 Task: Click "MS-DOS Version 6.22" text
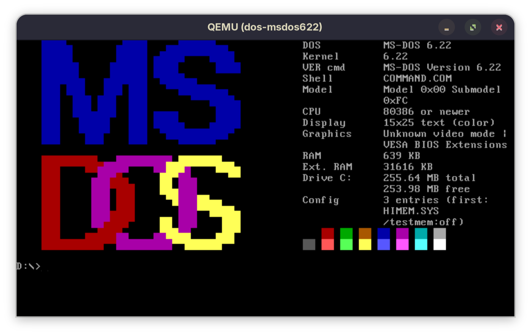pyautogui.click(x=442, y=67)
